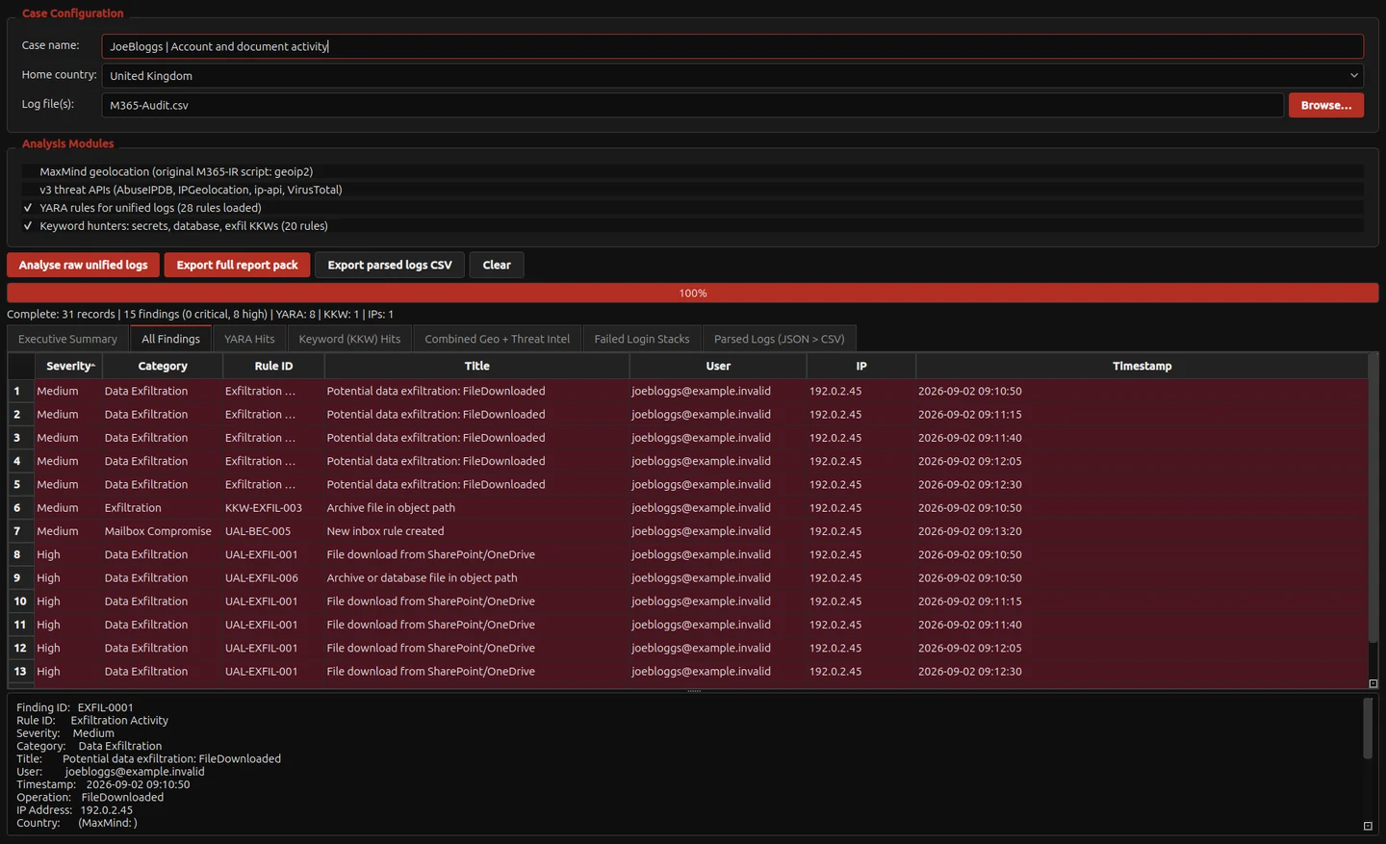
Task: Click Export parsed logs CSV button
Action: [390, 265]
